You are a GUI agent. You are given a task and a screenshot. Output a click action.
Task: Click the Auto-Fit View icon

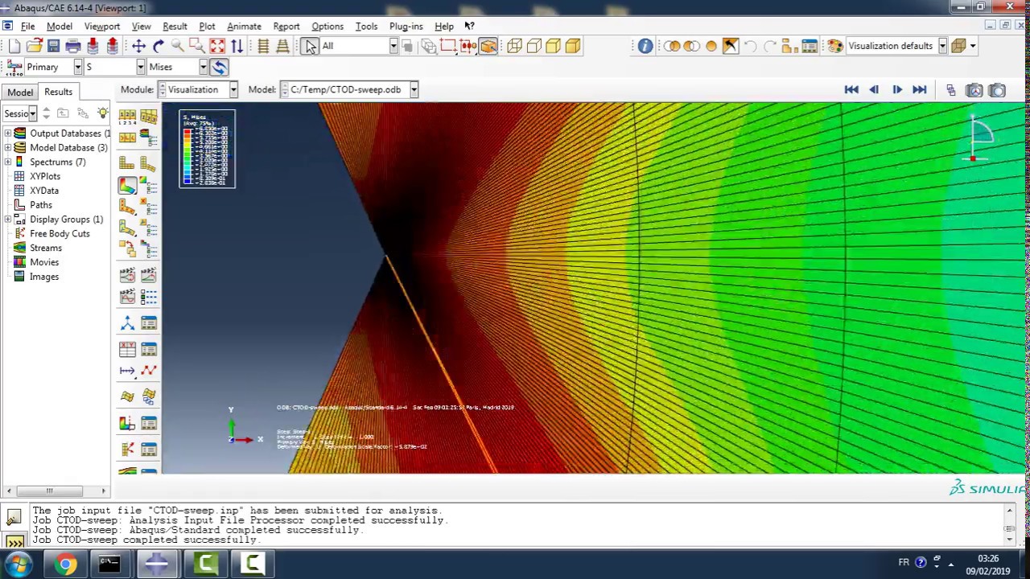point(217,46)
